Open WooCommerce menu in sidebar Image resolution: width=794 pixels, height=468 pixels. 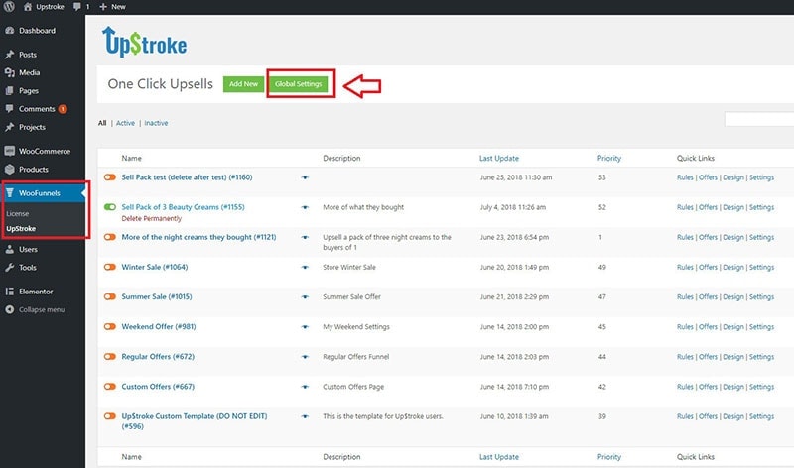pyautogui.click(x=44, y=151)
